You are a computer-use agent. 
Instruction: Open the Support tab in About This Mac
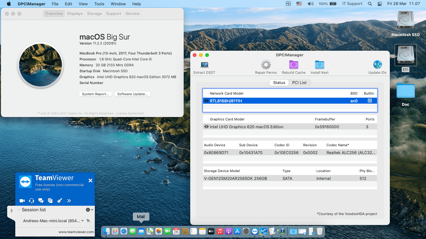[x=114, y=13]
